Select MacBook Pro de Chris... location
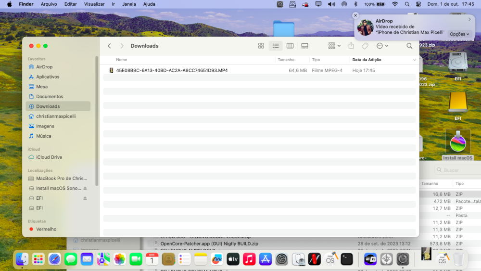The image size is (481, 271). (58, 178)
